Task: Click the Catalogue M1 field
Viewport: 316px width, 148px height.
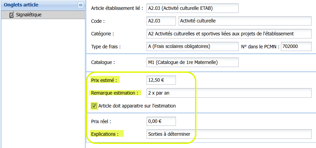Action: (x=193, y=62)
